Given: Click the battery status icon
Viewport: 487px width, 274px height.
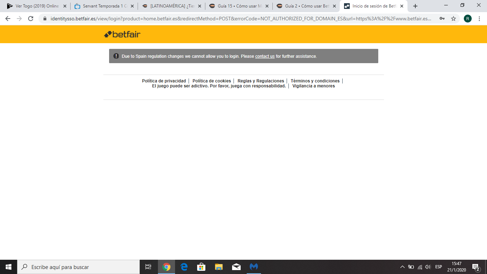Looking at the screenshot, I should (411, 267).
